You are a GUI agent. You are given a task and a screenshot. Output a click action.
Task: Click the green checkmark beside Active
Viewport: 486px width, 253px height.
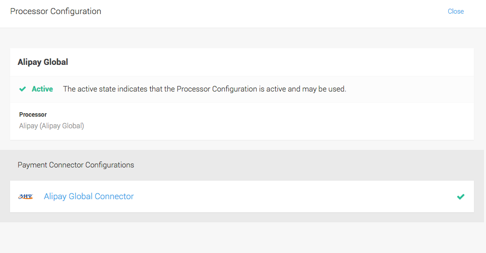[23, 89]
